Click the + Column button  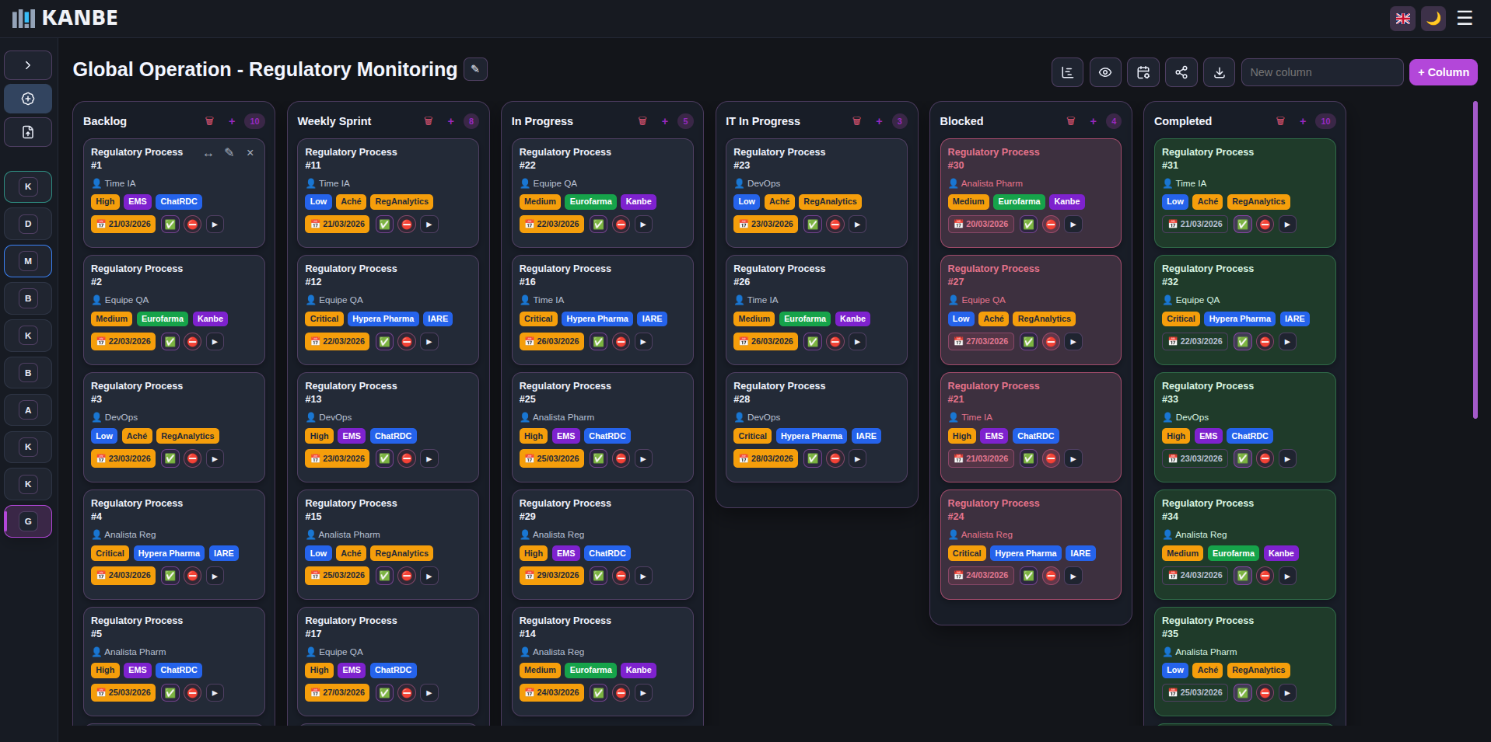(x=1443, y=71)
